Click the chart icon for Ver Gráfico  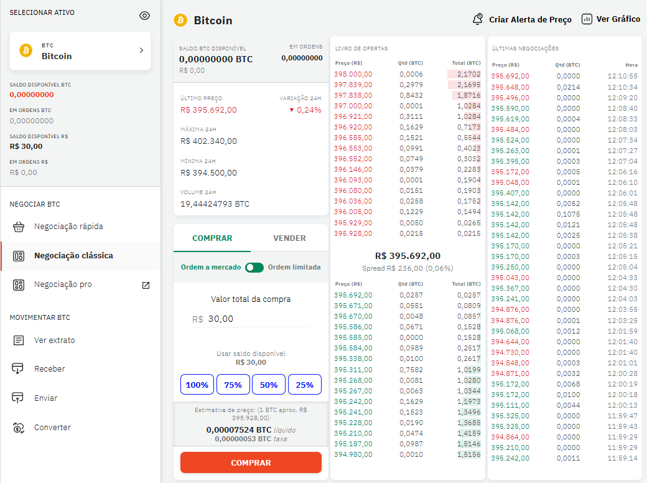587,19
